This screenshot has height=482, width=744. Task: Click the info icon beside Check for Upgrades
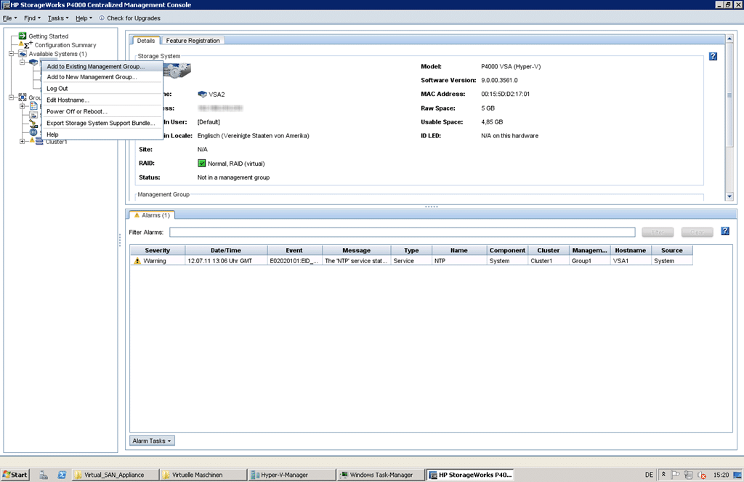pos(102,18)
